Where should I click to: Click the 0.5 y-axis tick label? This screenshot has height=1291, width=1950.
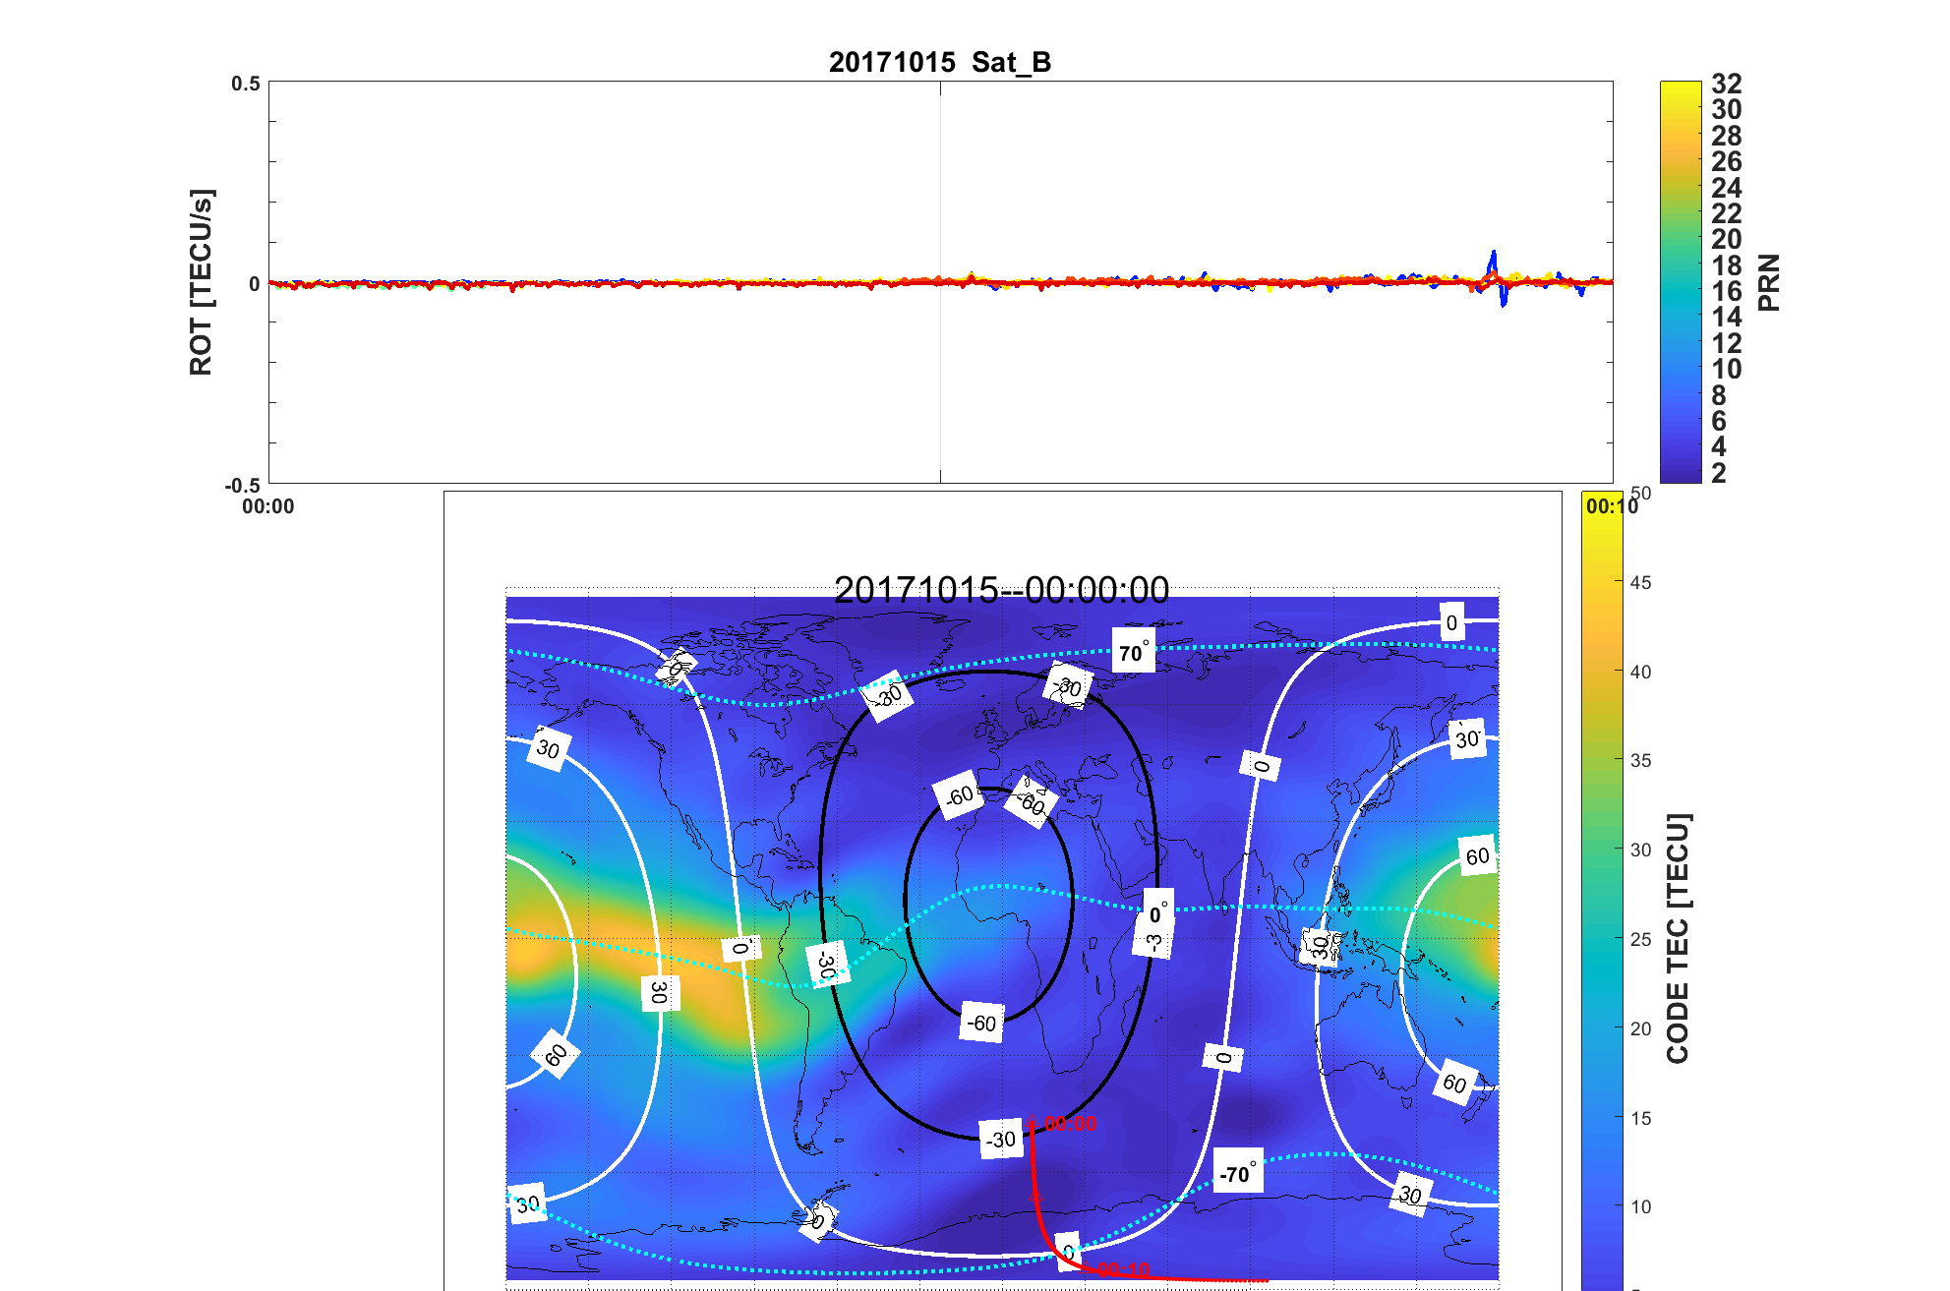point(246,84)
